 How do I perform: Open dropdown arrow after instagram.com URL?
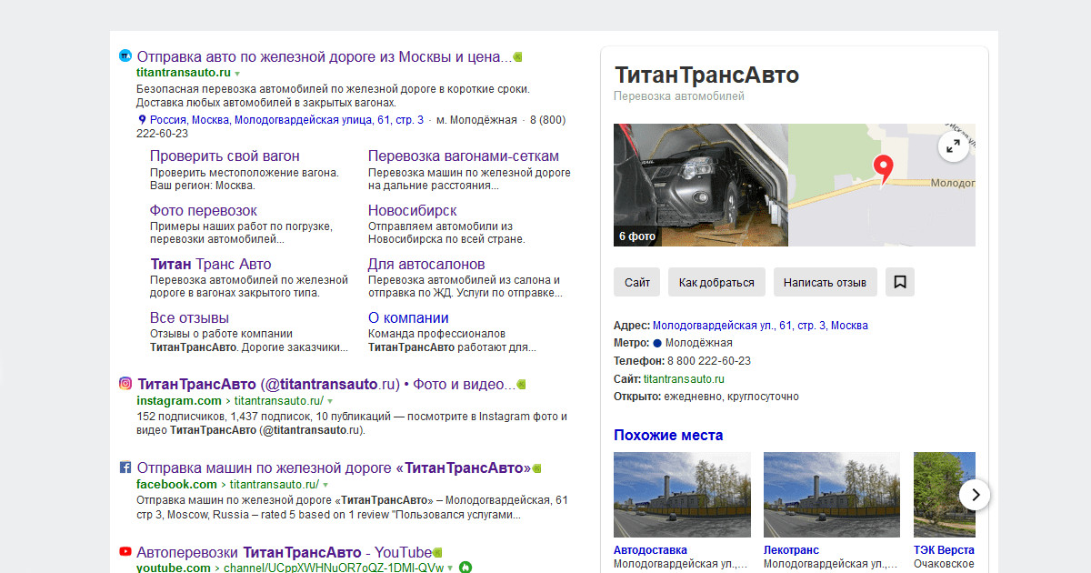330,401
